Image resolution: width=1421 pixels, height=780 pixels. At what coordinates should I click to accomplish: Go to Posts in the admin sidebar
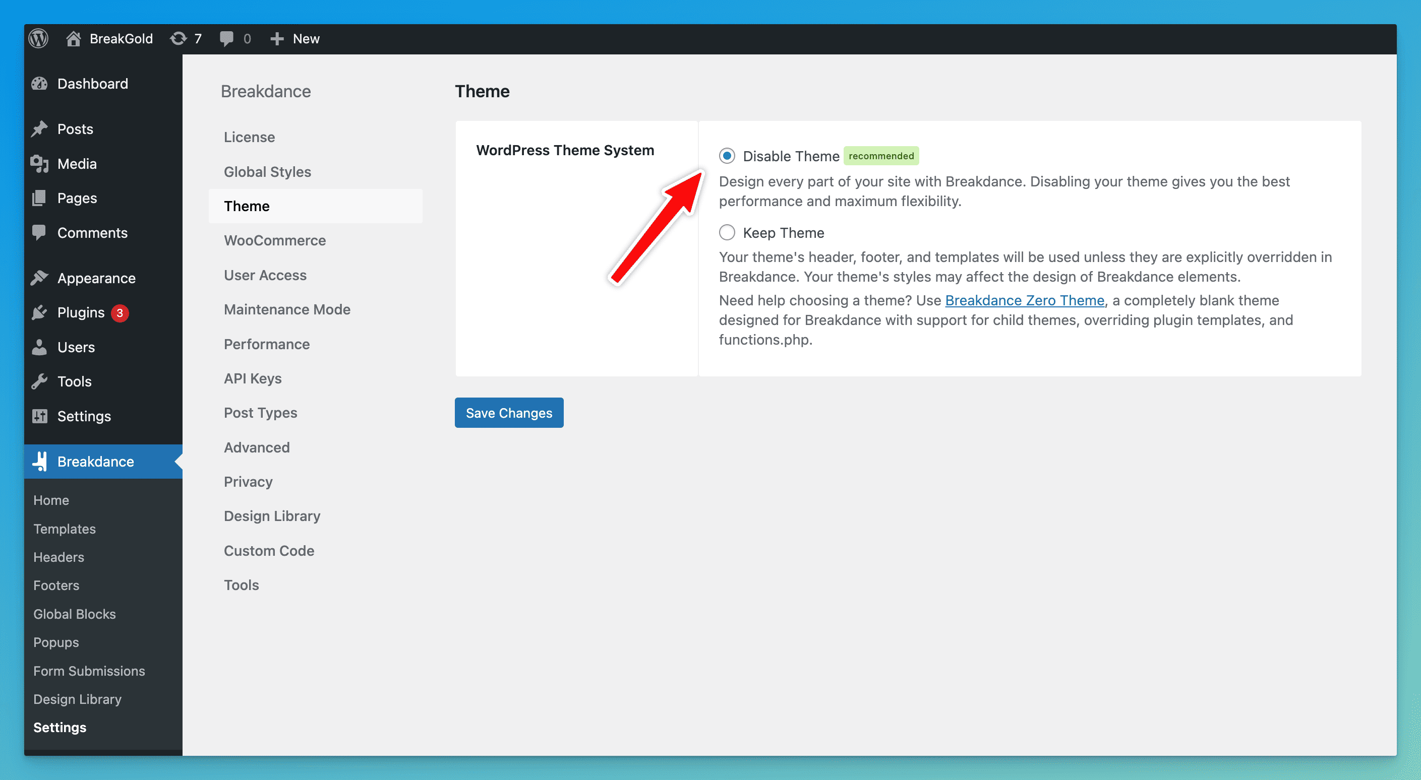coord(103,129)
